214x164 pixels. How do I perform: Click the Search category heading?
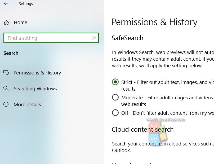11,53
